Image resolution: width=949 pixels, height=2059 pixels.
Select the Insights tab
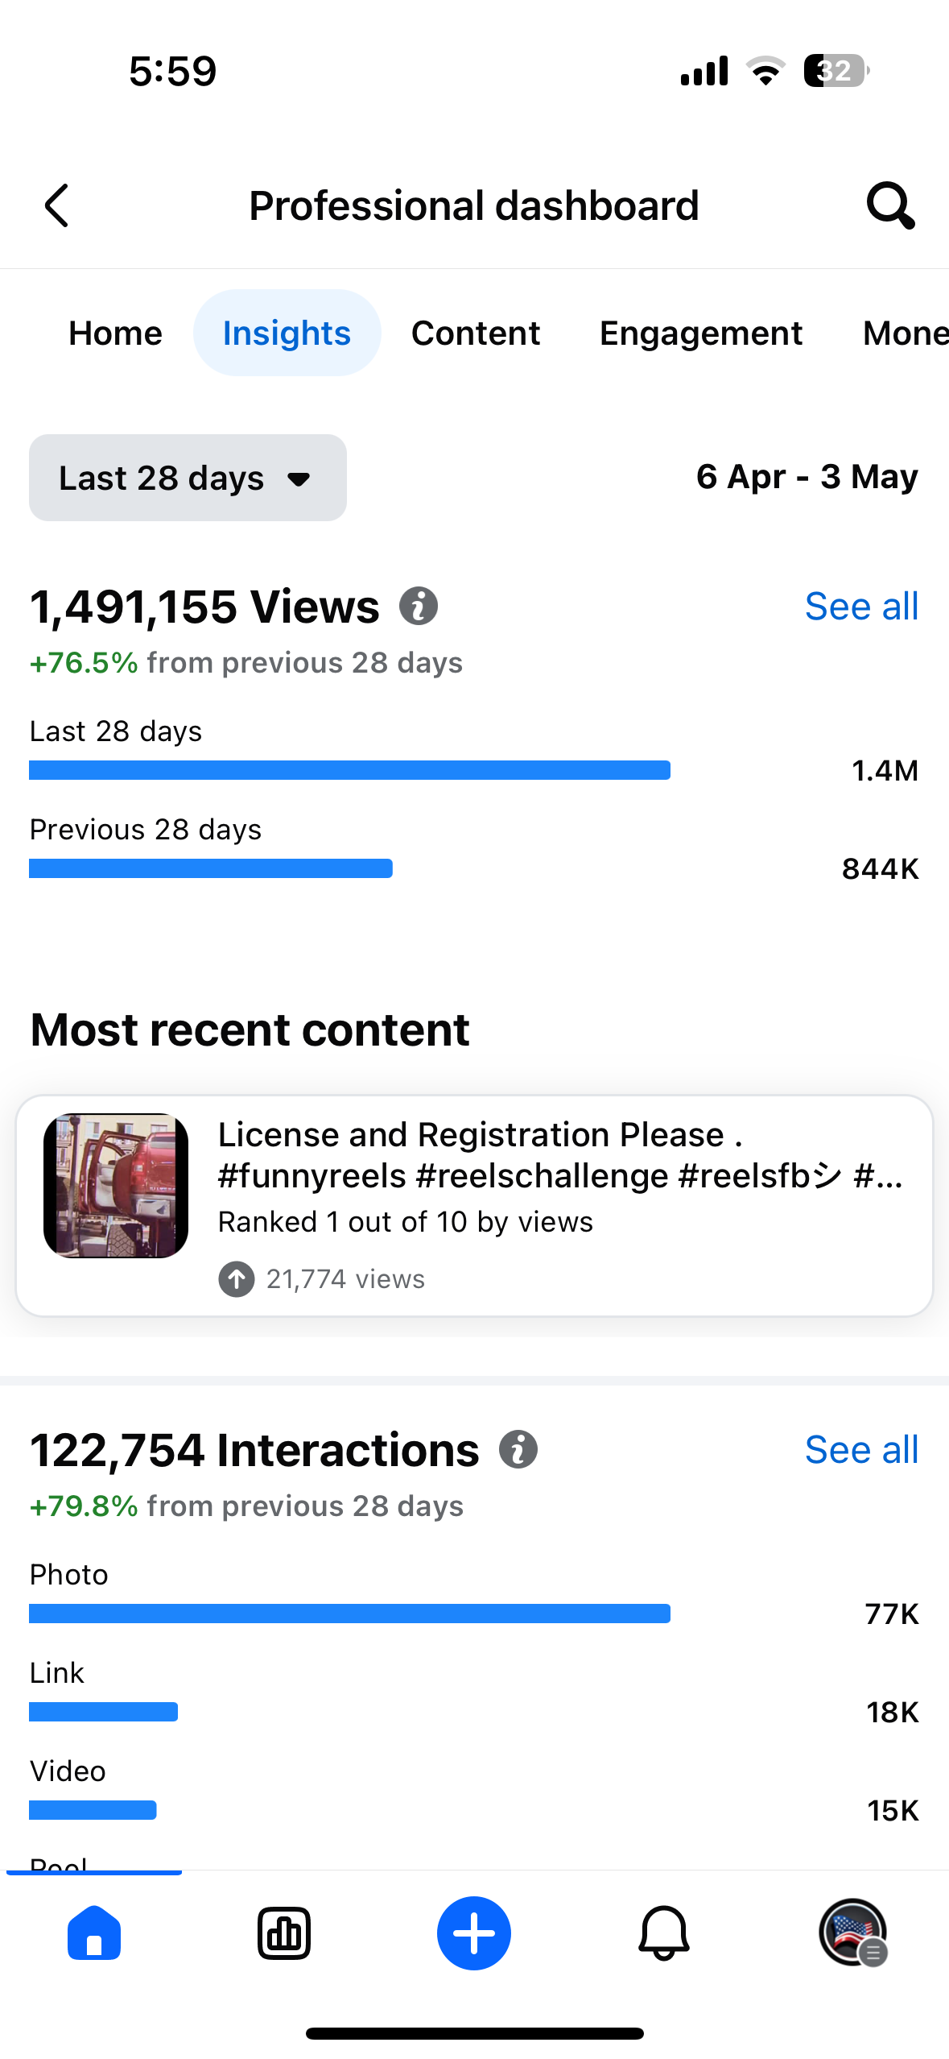287,333
